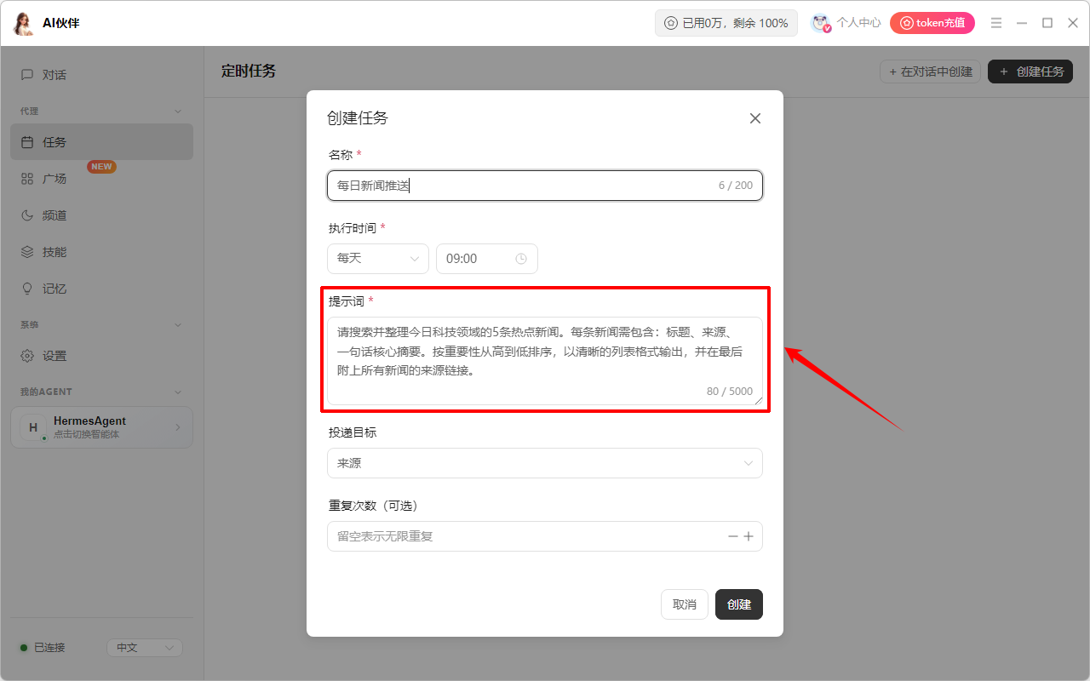
Task: Increase repeat count with plus button
Action: [749, 536]
